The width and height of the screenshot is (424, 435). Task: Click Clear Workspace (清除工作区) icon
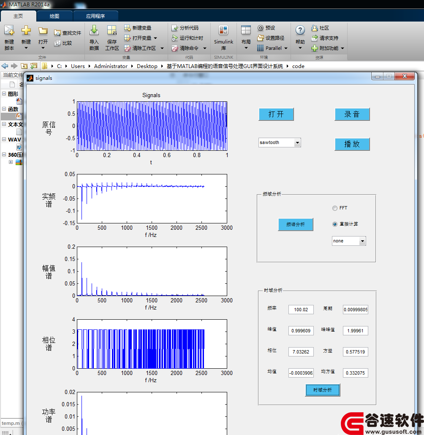pyautogui.click(x=127, y=48)
